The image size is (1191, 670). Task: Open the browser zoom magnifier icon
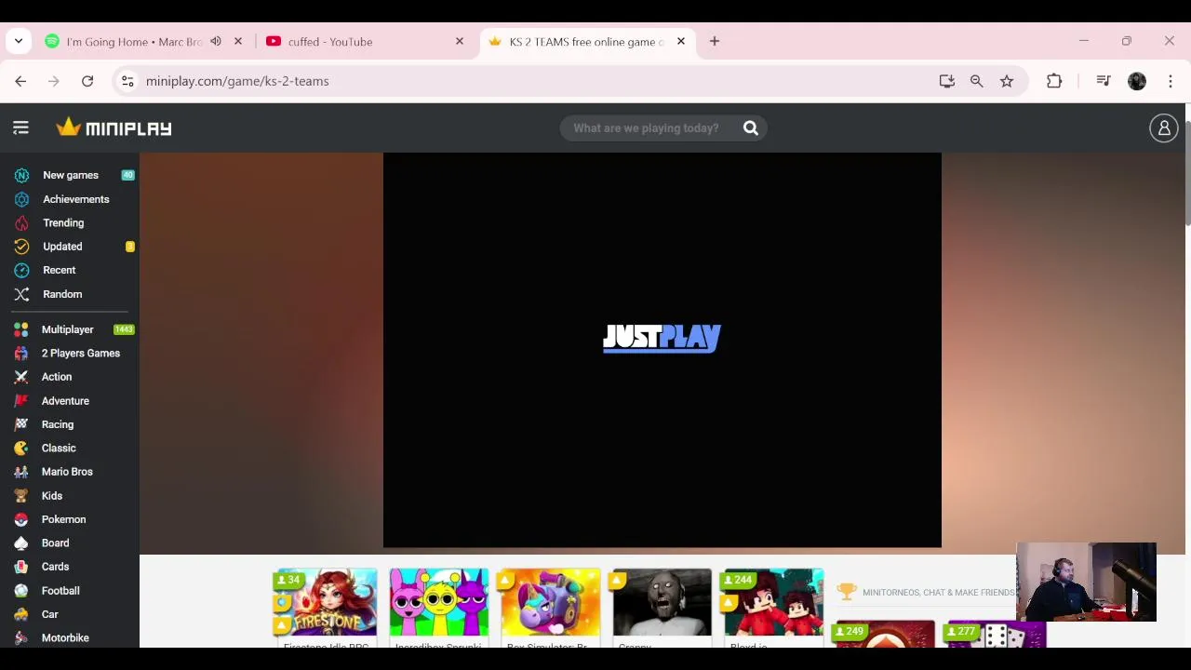point(977,81)
